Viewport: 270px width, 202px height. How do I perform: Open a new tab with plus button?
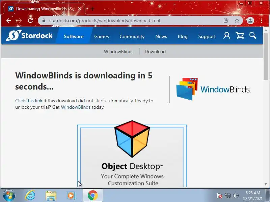92,9
